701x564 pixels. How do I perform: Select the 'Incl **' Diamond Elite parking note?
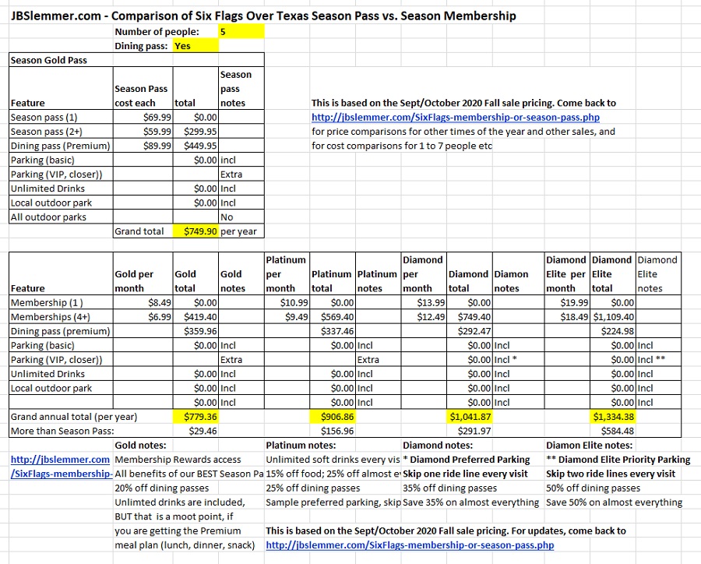(658, 360)
